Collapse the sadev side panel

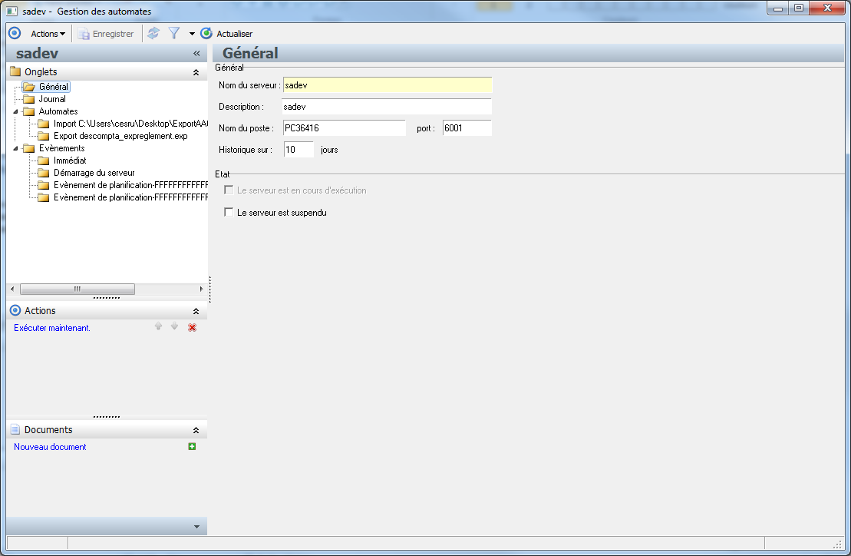coord(196,53)
